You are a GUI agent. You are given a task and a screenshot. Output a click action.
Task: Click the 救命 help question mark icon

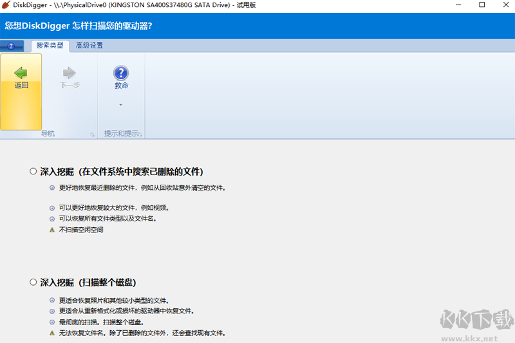click(121, 73)
